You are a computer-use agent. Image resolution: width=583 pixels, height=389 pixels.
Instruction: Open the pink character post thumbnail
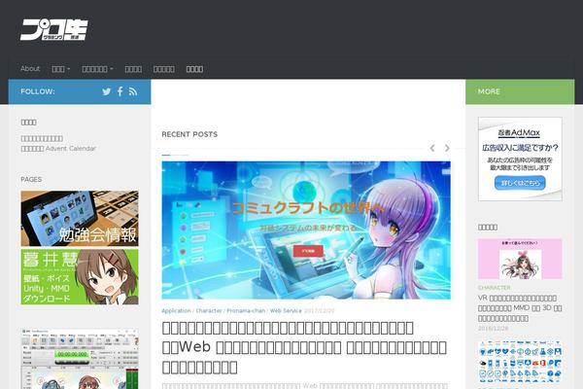coord(520,259)
